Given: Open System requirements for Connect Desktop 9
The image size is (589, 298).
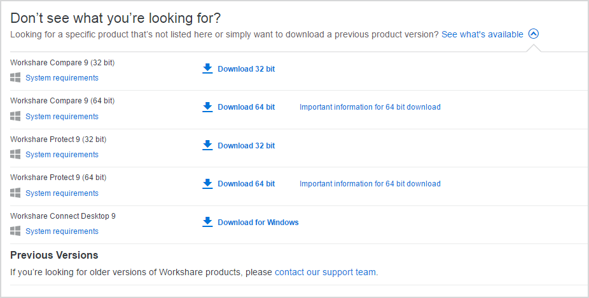Looking at the screenshot, I should (x=62, y=231).
